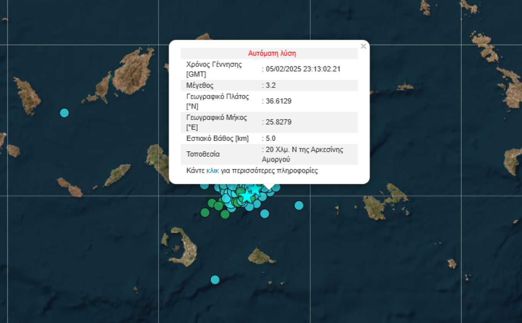522x323 pixels.
Task: Click the 'Μέγεθος' row label
Action: (200, 85)
